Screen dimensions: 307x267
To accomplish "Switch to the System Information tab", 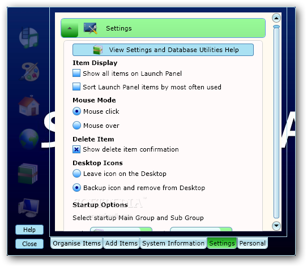I will click(x=173, y=243).
